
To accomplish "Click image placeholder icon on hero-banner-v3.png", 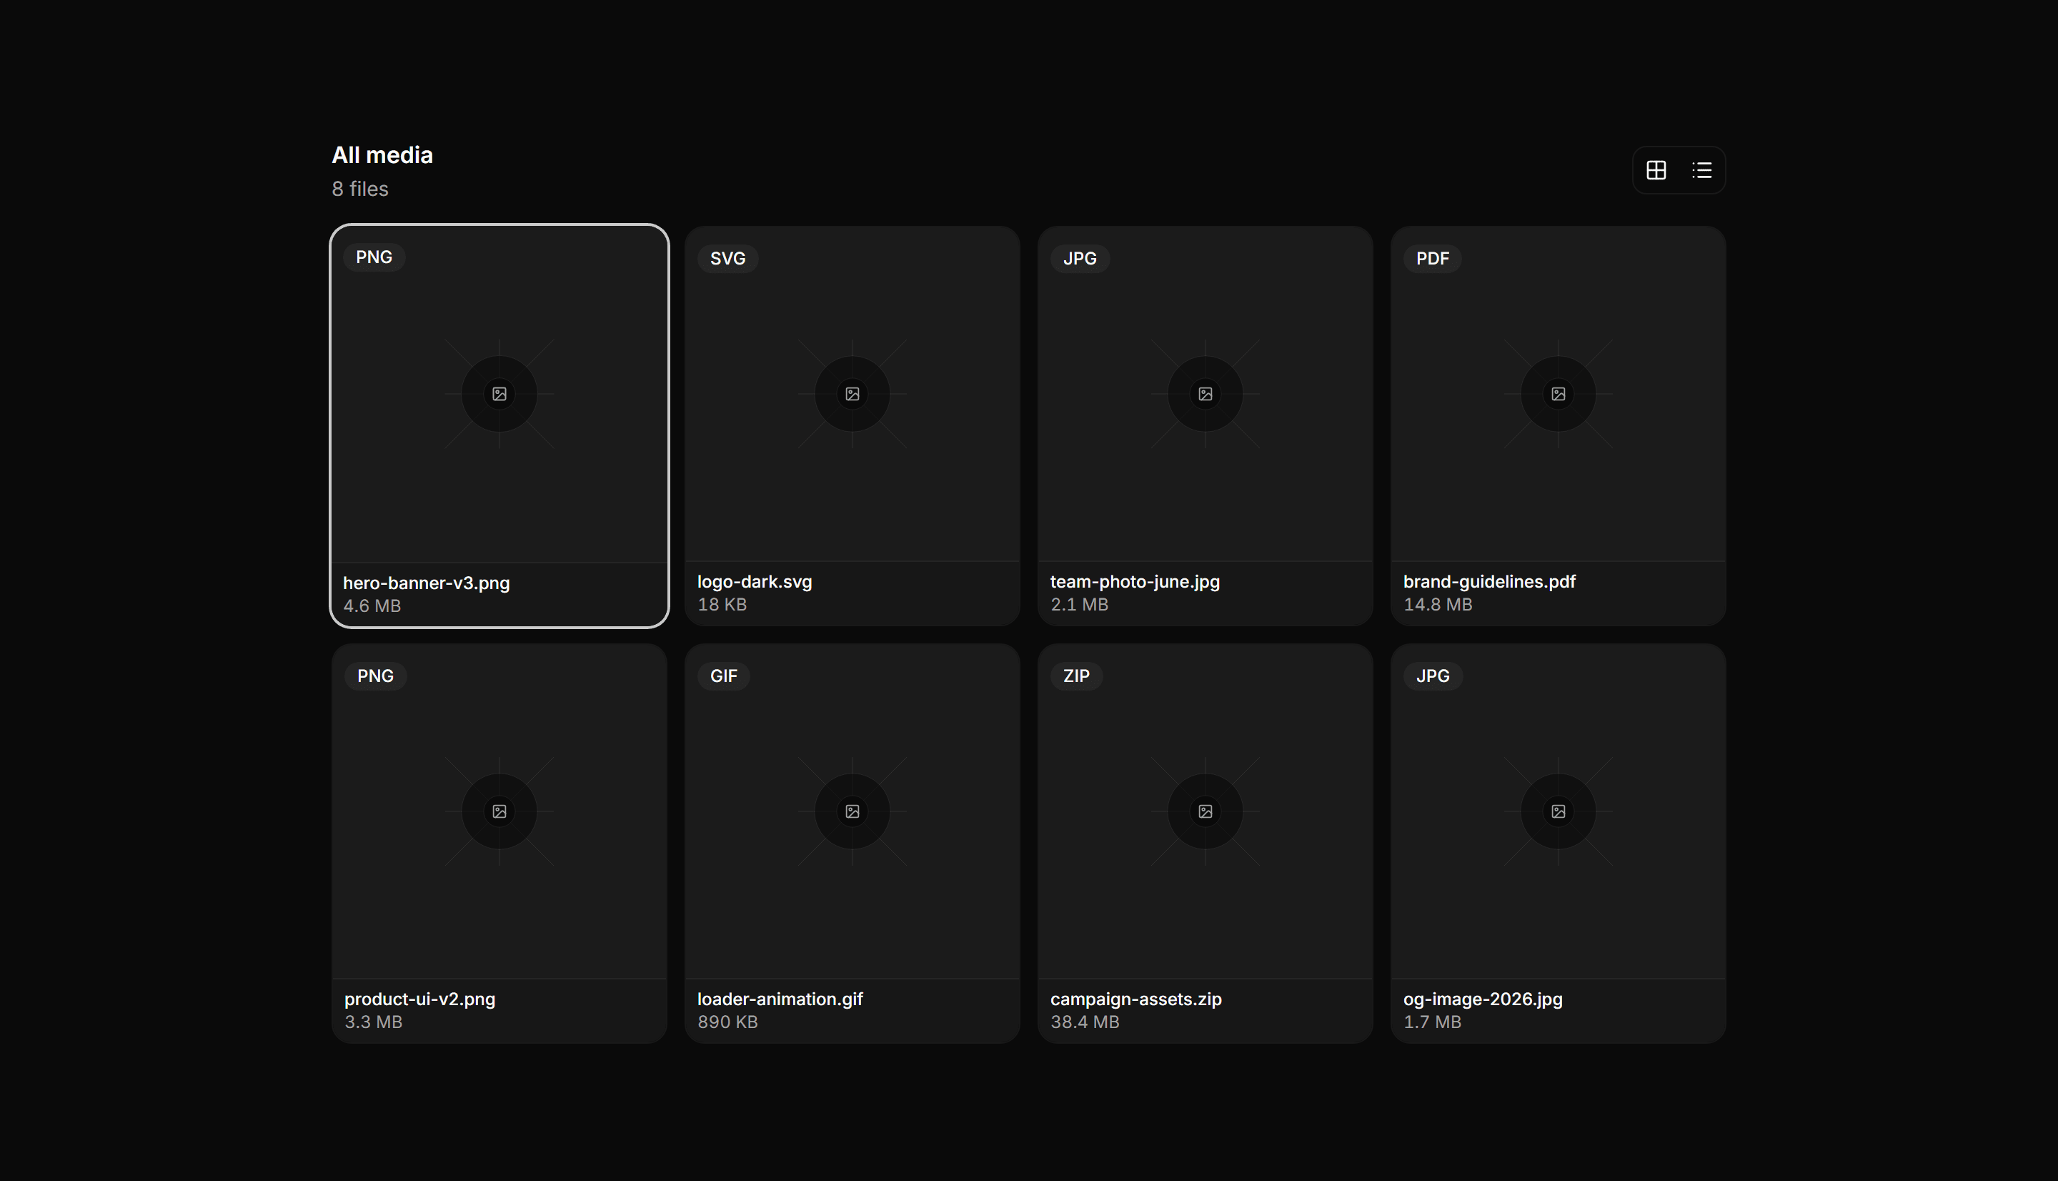I will (499, 394).
